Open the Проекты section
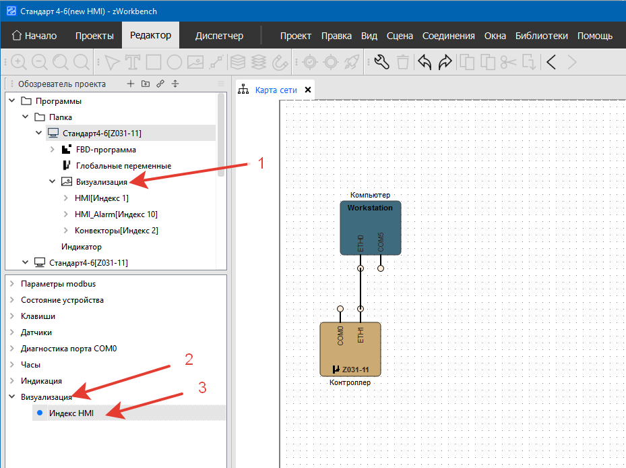The image size is (626, 468). [x=94, y=36]
